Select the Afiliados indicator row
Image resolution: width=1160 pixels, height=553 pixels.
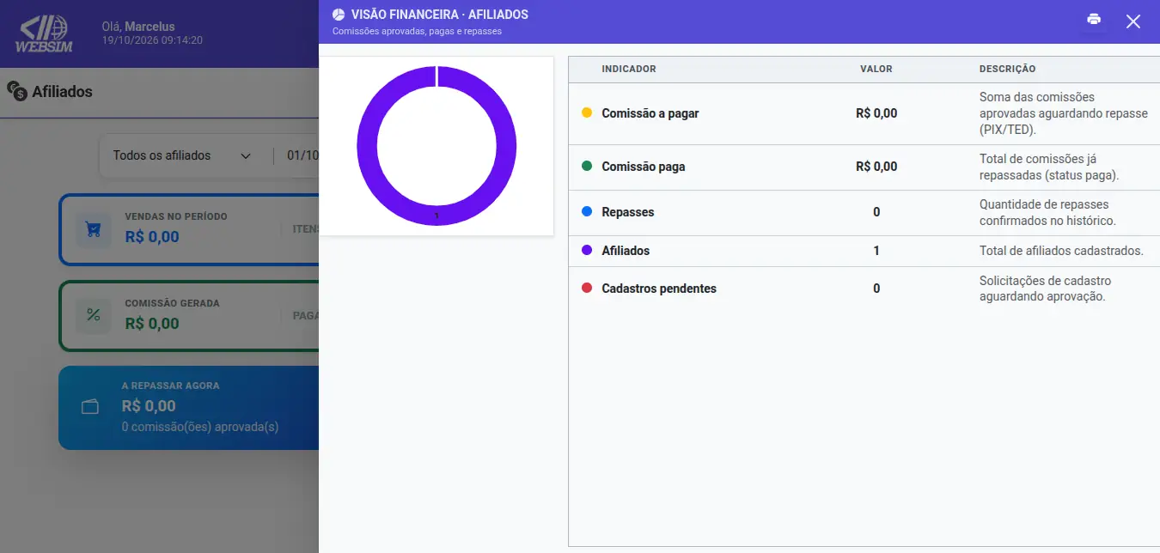pos(864,251)
